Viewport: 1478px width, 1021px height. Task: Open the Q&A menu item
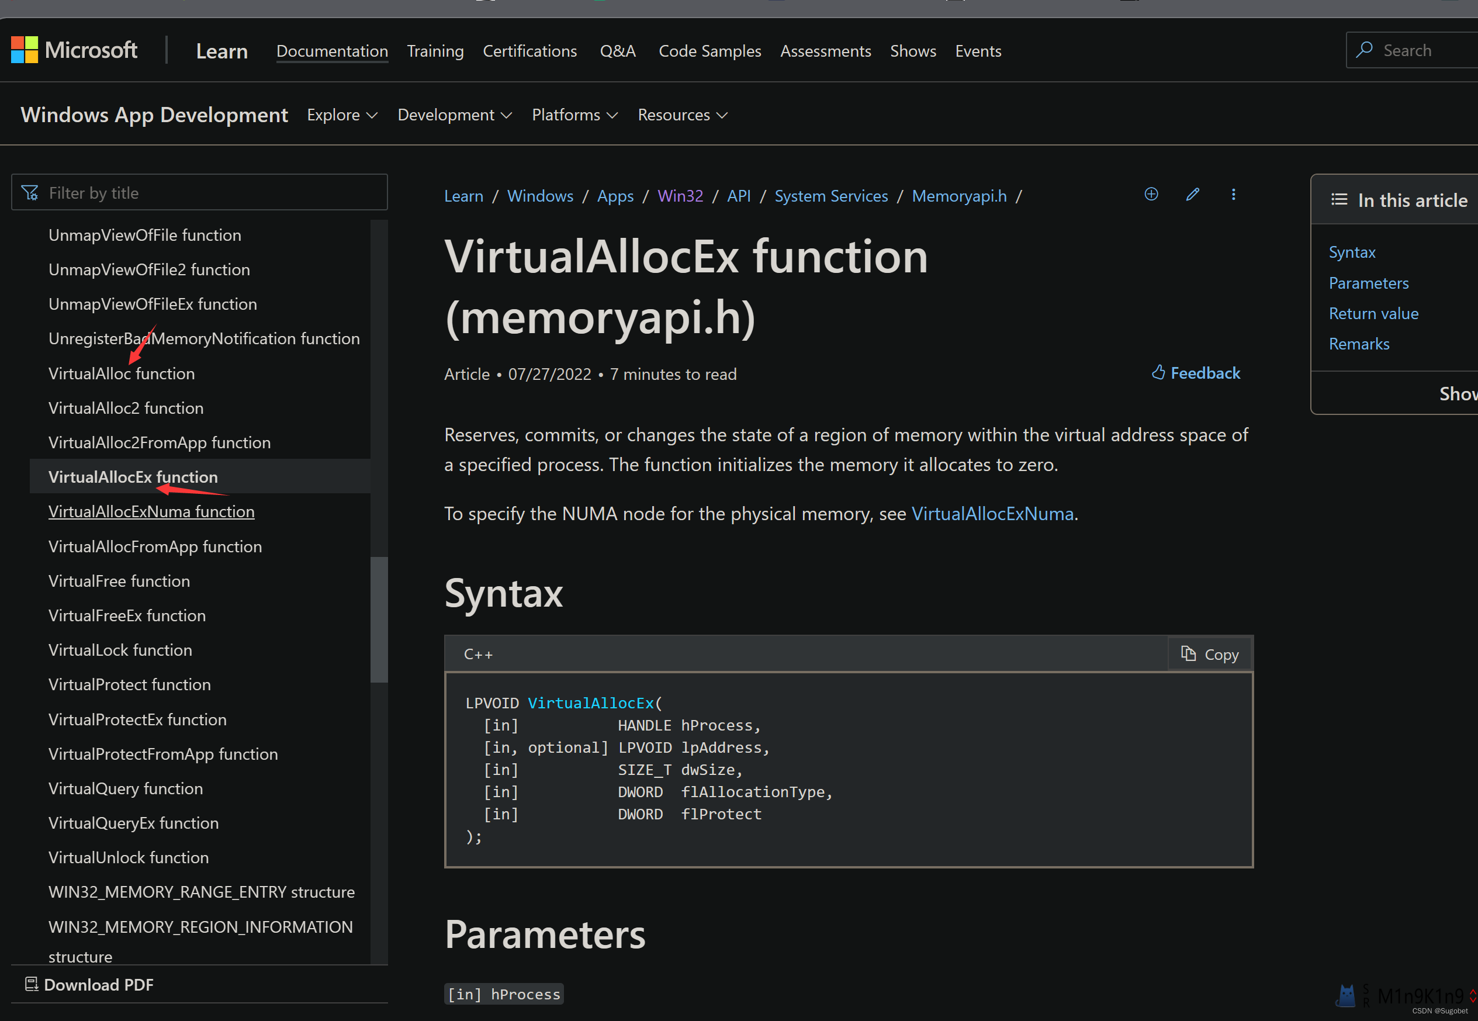tap(618, 51)
